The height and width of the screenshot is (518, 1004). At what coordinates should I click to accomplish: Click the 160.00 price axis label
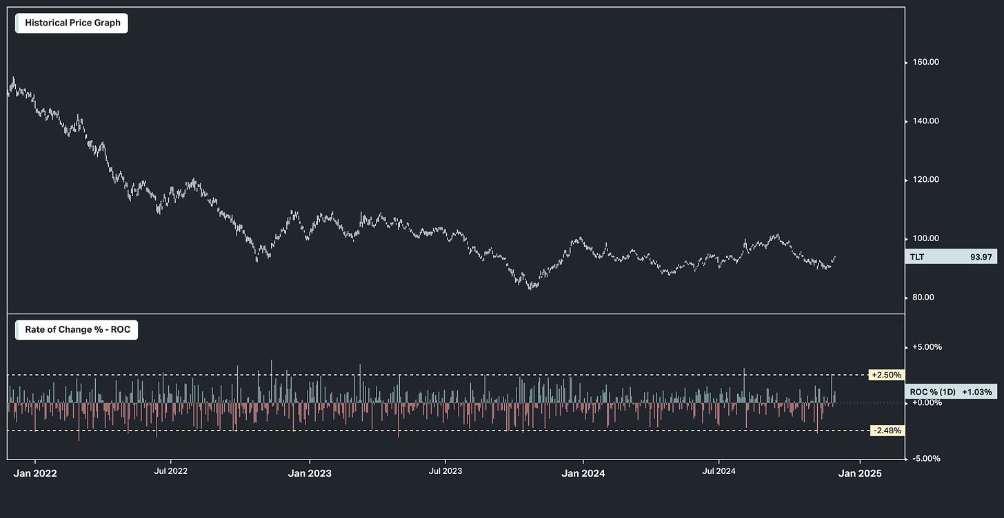coord(925,62)
